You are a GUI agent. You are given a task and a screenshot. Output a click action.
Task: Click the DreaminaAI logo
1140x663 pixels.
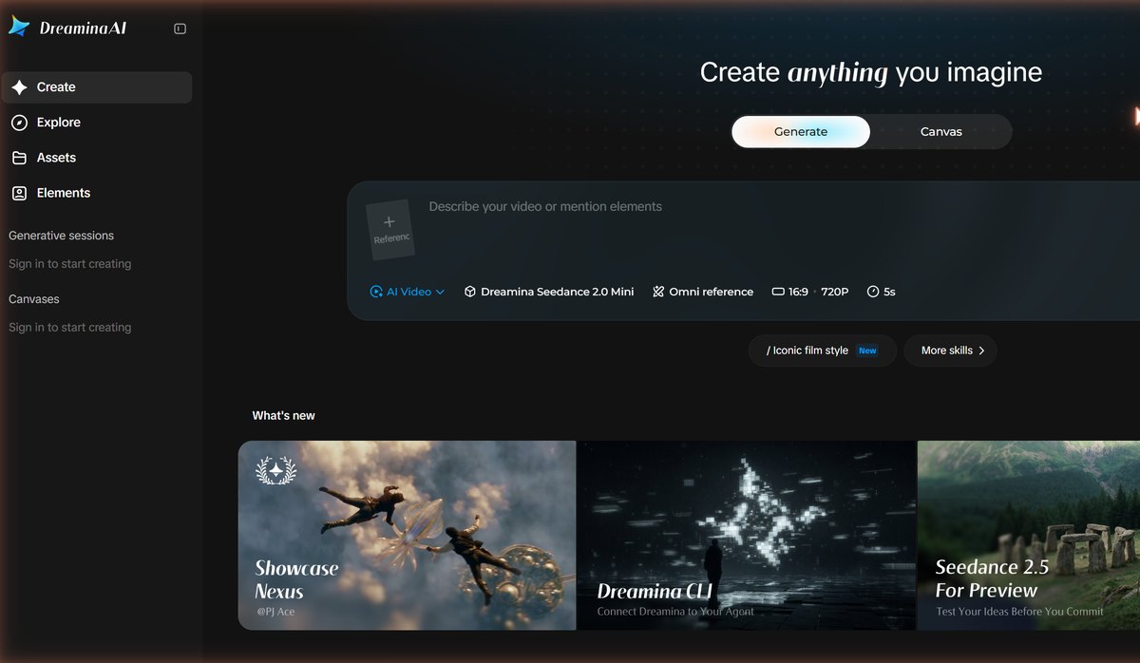(67, 28)
